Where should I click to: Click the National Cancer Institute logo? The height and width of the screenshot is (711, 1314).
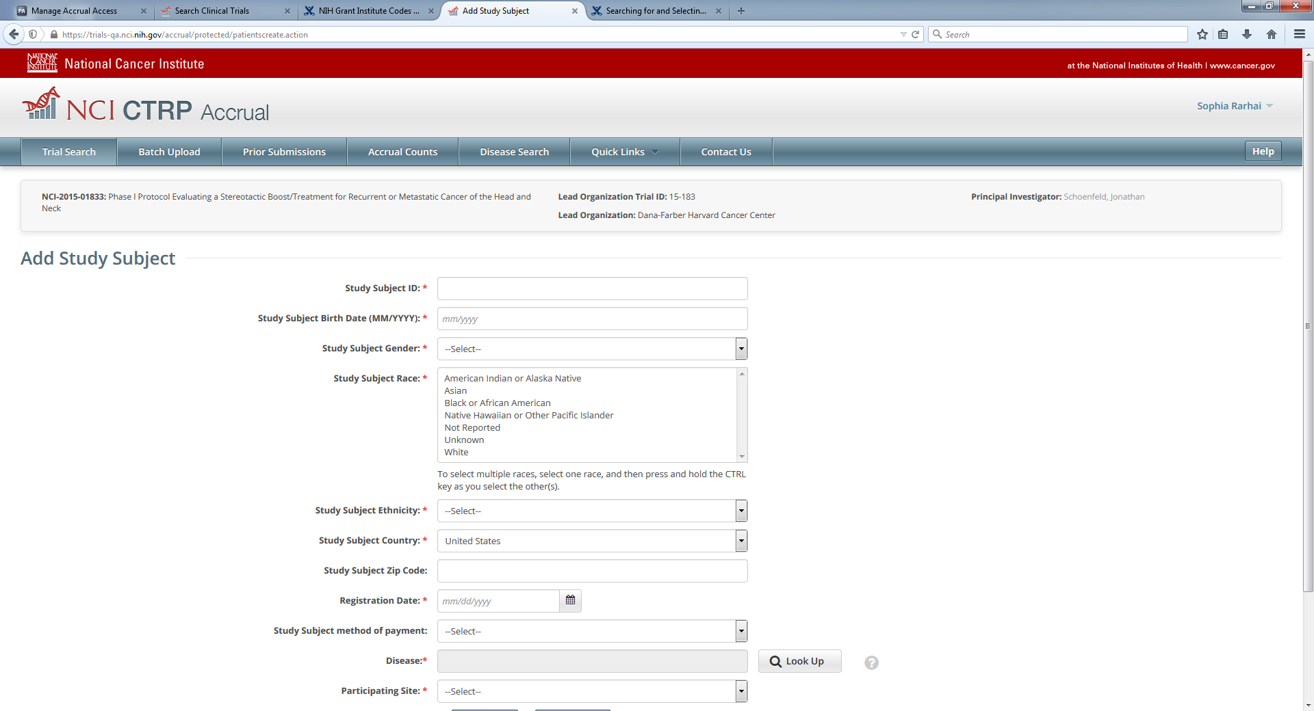click(116, 63)
